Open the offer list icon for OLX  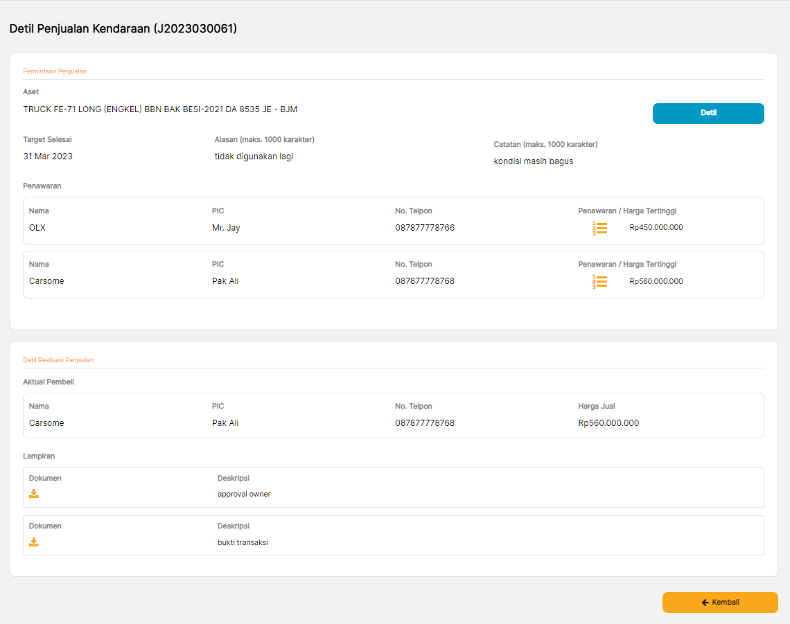(600, 228)
